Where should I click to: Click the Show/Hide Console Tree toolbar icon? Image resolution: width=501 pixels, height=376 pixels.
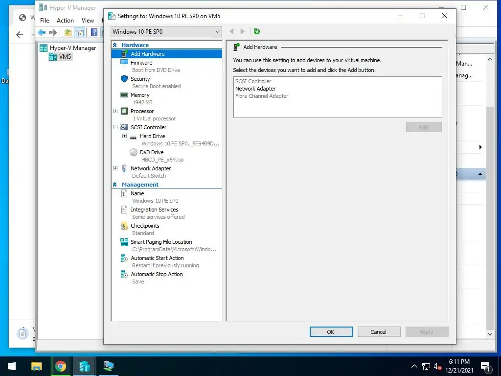point(79,32)
